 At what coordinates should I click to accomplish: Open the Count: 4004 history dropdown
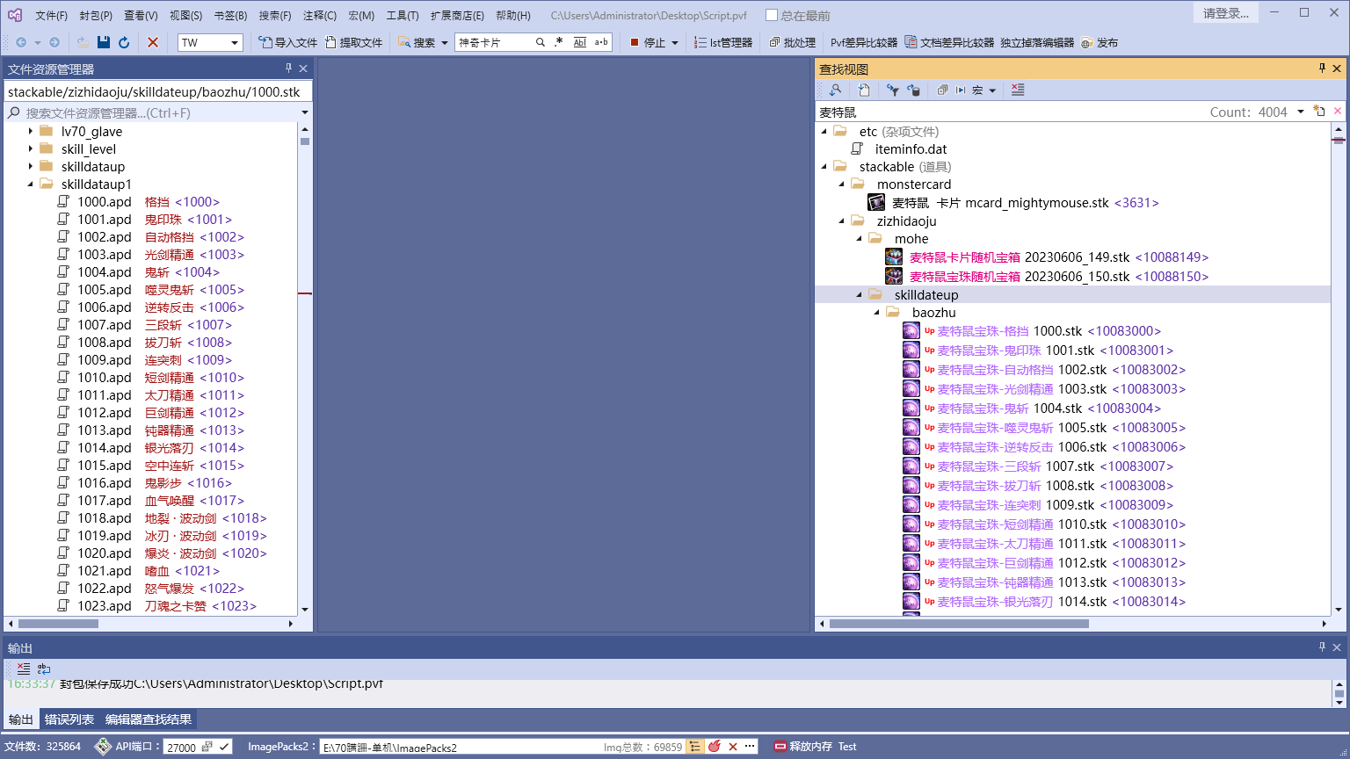point(1301,112)
